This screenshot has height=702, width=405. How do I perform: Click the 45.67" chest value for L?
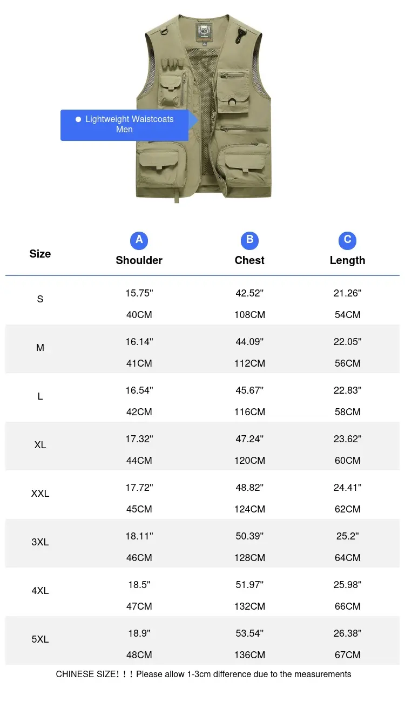(249, 390)
